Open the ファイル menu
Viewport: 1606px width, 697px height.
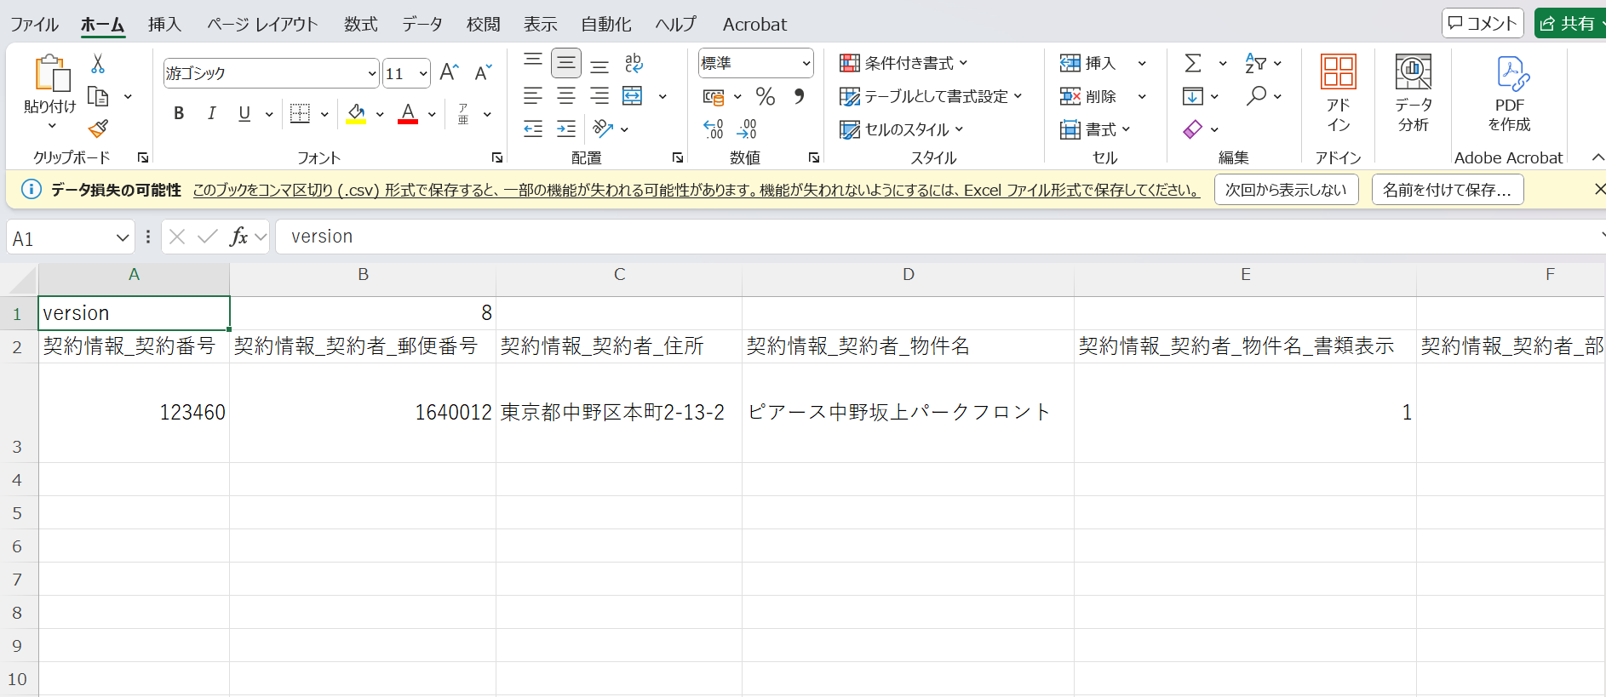(x=34, y=25)
